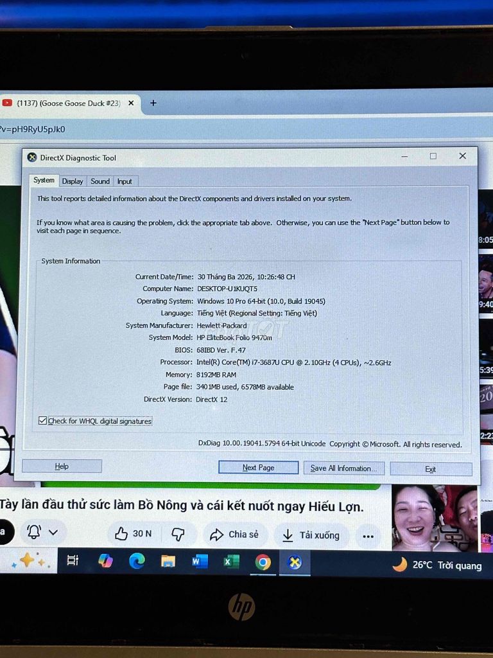Click the Google Chrome taskbar icon
The width and height of the screenshot is (493, 658).
263,563
